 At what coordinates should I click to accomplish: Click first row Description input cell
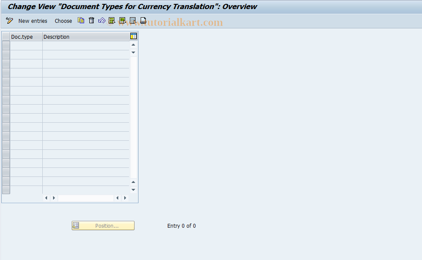coord(86,46)
